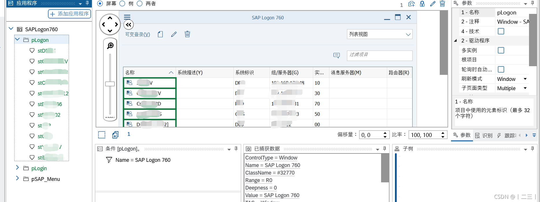Toggle the 4 - 技术 checkbox
This screenshot has width=540, height=202.
501,31
